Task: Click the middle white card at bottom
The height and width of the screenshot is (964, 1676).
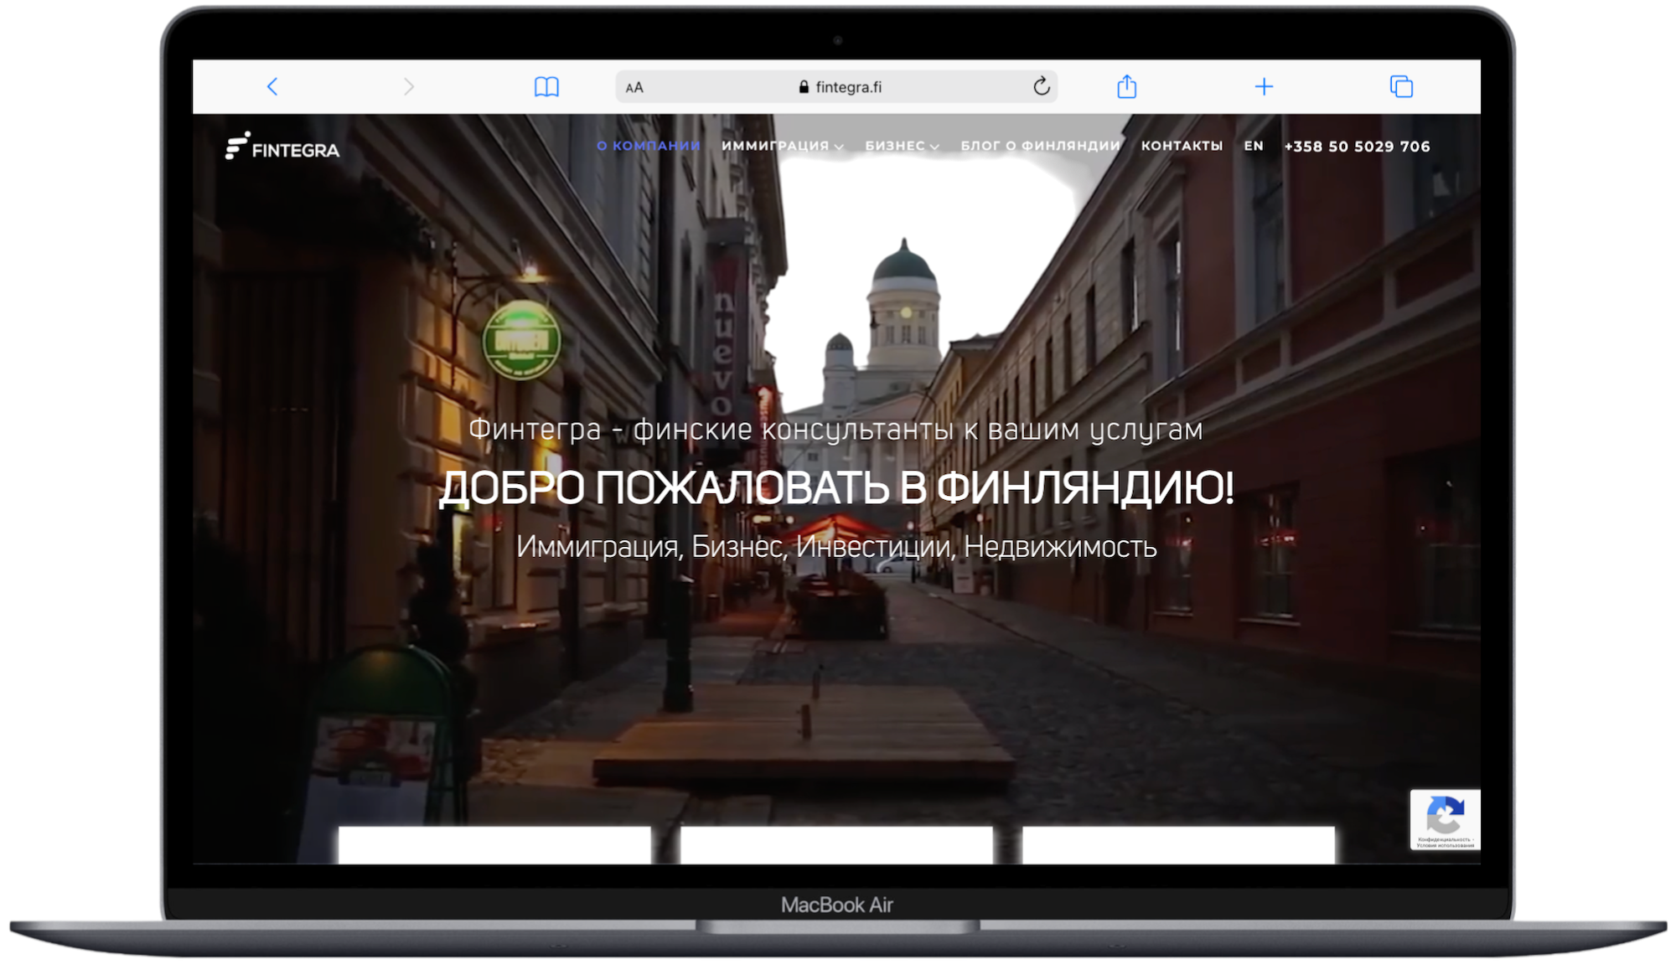Action: coord(836,844)
